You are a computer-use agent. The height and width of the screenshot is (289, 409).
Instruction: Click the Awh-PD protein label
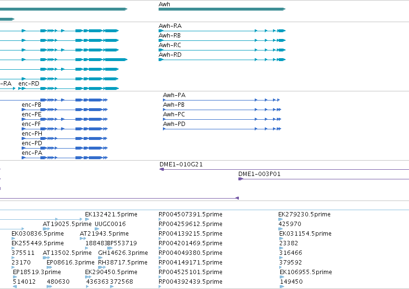tap(174, 124)
